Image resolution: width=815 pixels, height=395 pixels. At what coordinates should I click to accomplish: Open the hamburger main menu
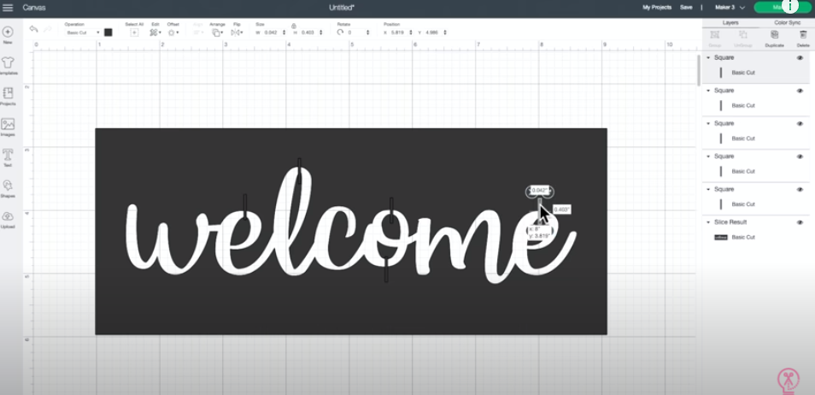click(8, 8)
